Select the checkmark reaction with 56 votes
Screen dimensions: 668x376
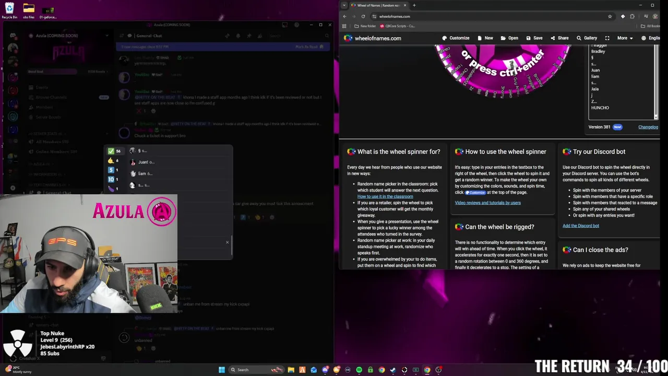[114, 151]
